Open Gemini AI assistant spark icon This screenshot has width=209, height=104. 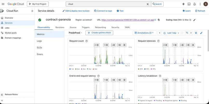183,4
